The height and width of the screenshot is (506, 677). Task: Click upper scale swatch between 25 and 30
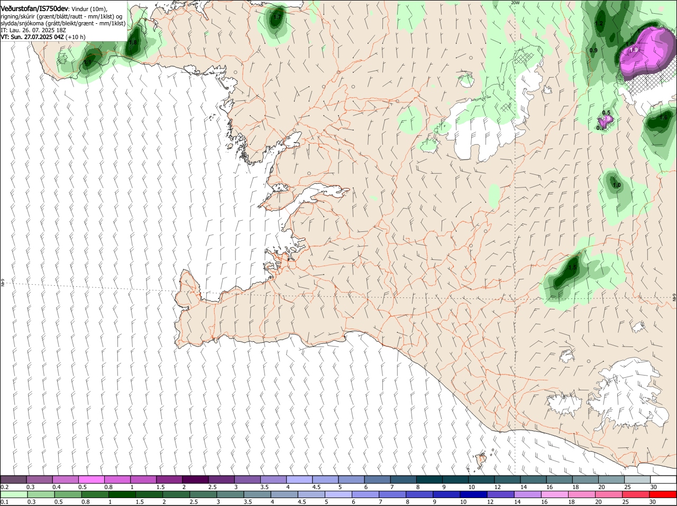click(638, 480)
